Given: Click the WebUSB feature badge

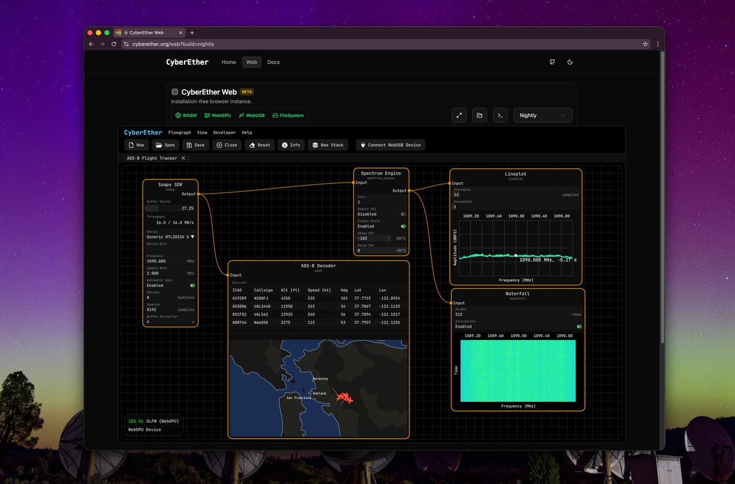Looking at the screenshot, I should point(252,115).
